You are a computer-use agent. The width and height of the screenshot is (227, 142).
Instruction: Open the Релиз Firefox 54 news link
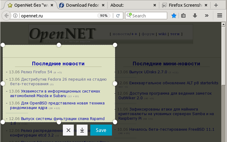37,72
